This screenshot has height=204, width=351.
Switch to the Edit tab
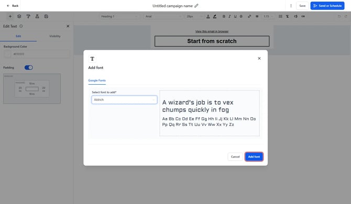pos(18,36)
